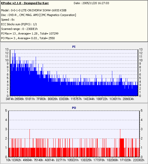The height and width of the screenshot is (164, 148).
Task: Click the PO y-axis value 5 label
Action: tap(6, 111)
